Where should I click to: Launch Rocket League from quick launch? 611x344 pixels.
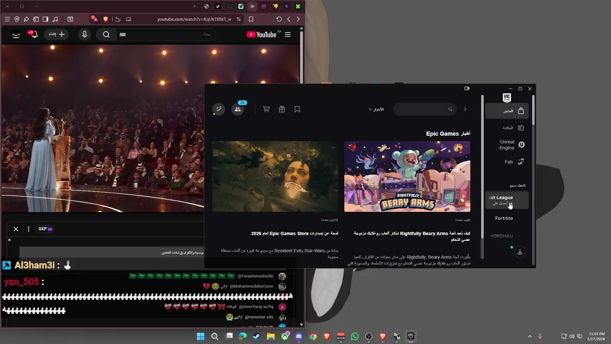[507, 200]
